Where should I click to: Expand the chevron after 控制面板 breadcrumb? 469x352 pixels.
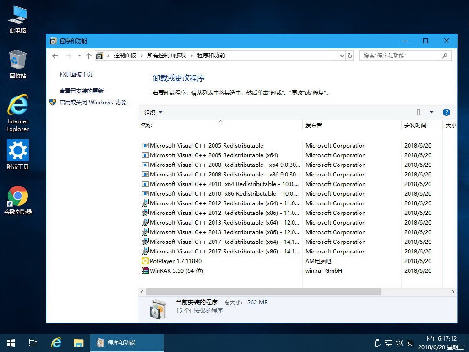142,55
